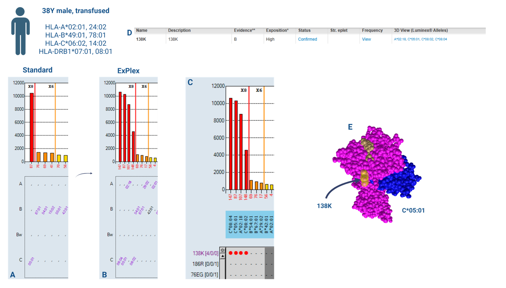Click the Exposition column header
This screenshot has width=506, height=288.
pos(277,30)
